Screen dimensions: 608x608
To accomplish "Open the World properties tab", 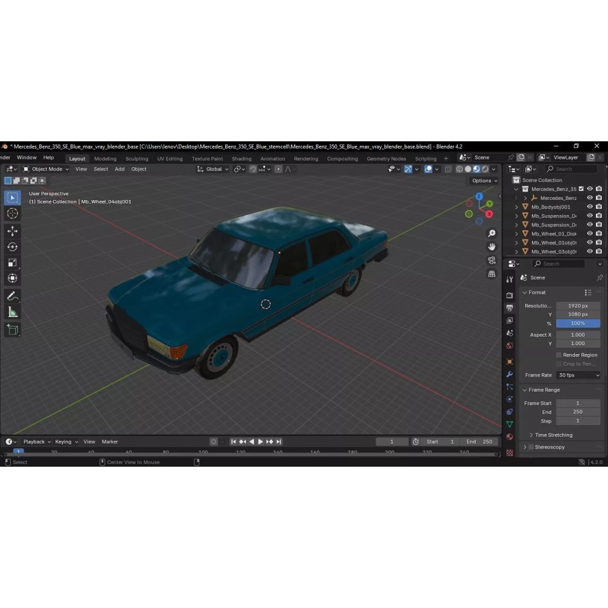I will tap(510, 346).
